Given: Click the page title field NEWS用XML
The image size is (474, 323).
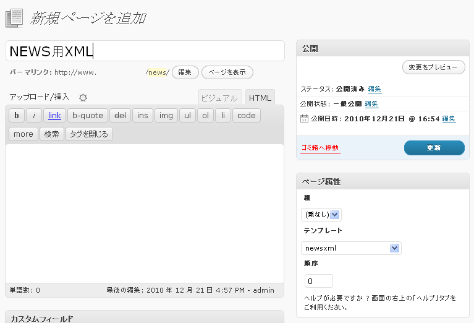Looking at the screenshot, I should [x=145, y=51].
